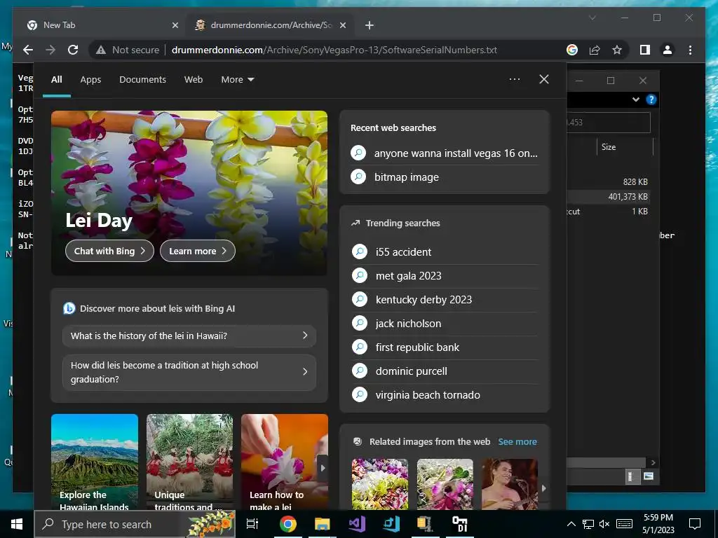The width and height of the screenshot is (718, 538).
Task: Search recent 'bitmap image'
Action: (x=444, y=177)
